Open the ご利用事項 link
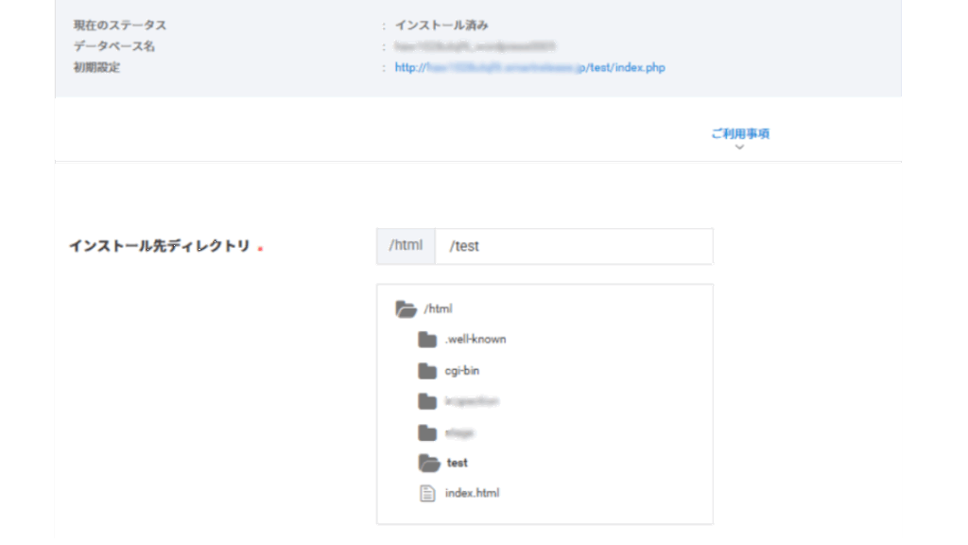Image resolution: width=968 pixels, height=545 pixels. pyautogui.click(x=739, y=133)
